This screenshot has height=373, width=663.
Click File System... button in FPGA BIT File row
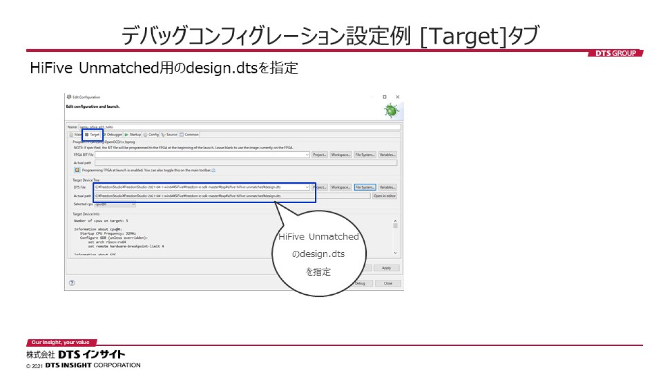pos(365,154)
